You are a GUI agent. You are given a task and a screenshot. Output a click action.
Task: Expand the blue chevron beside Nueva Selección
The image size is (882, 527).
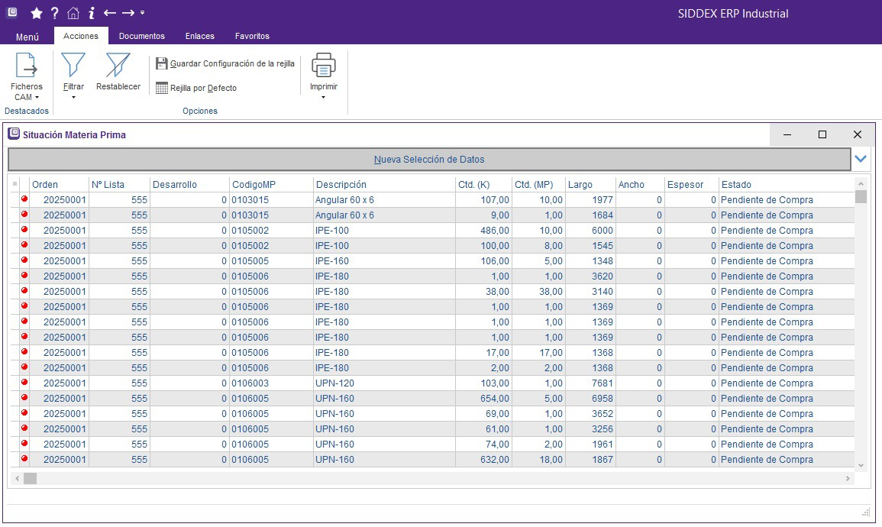pyautogui.click(x=861, y=159)
